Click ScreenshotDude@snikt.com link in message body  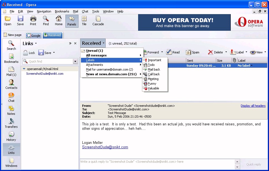[105, 147]
